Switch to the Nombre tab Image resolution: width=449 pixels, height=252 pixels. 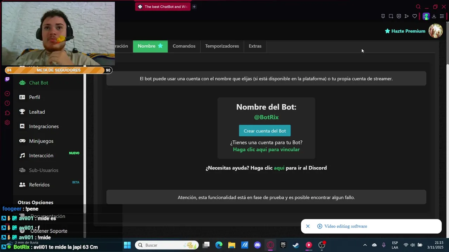[150, 46]
